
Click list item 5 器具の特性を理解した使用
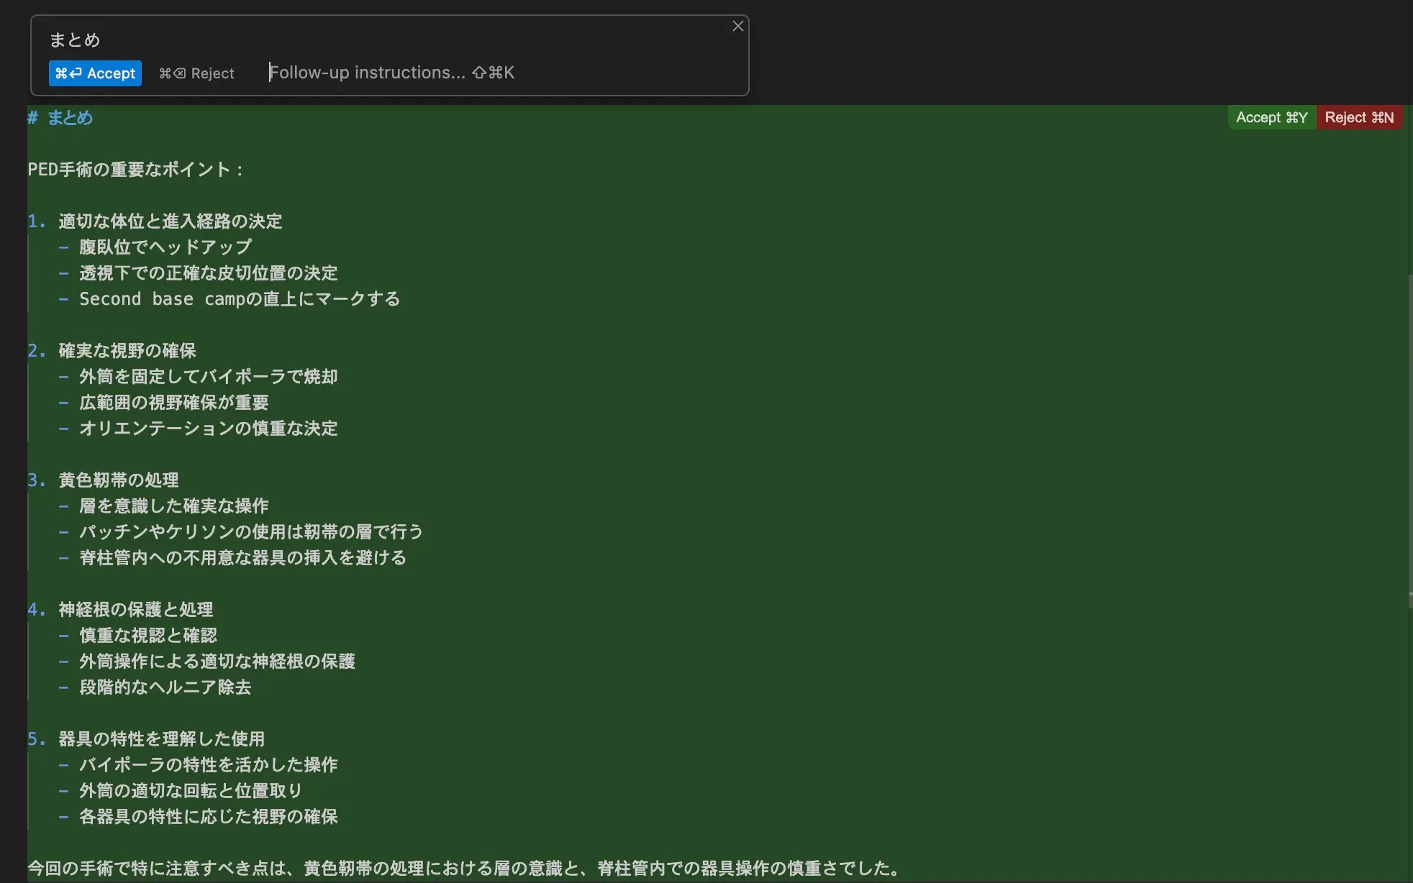tap(161, 739)
